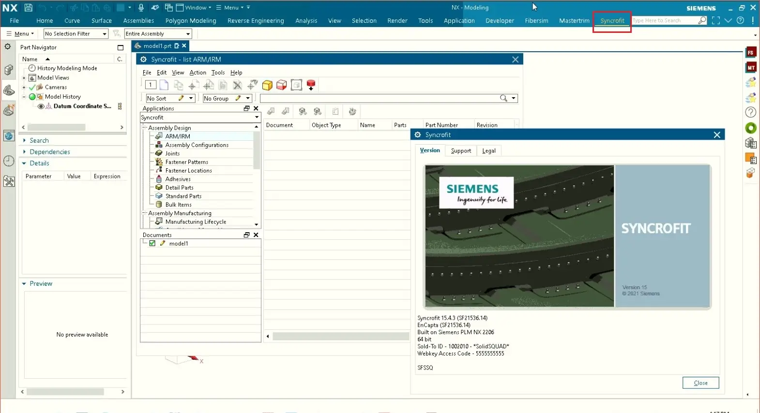Click the magnifier icon in Syncrofit search field
This screenshot has height=413, width=760.
(x=503, y=98)
